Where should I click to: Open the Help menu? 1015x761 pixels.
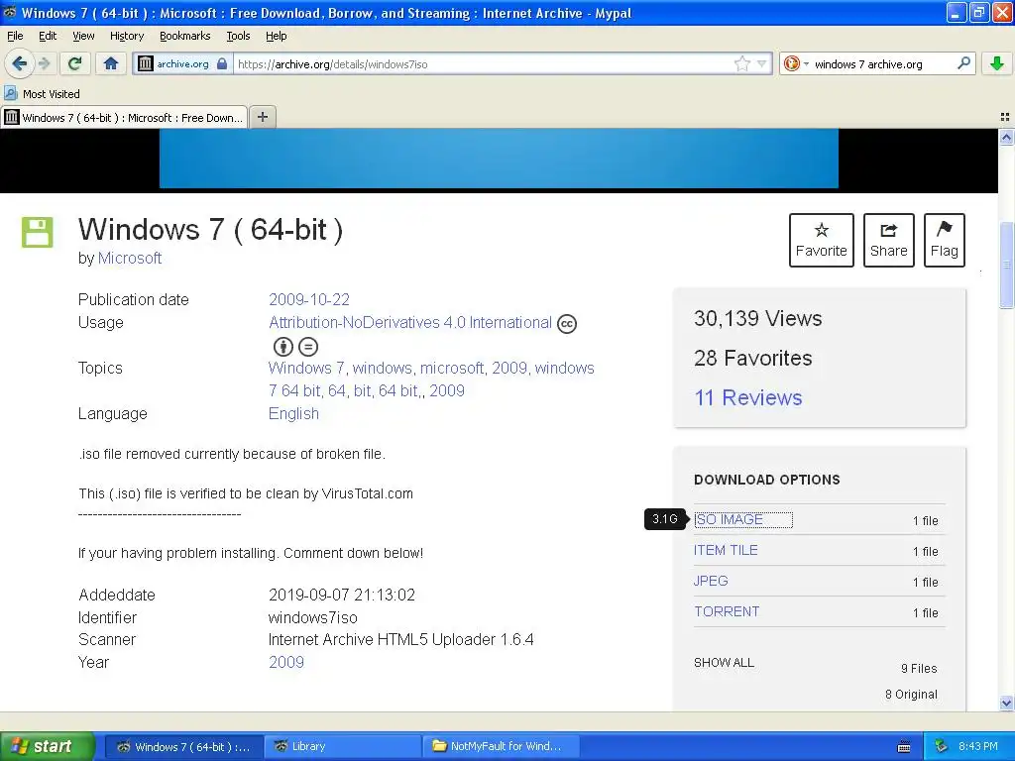[x=277, y=36]
